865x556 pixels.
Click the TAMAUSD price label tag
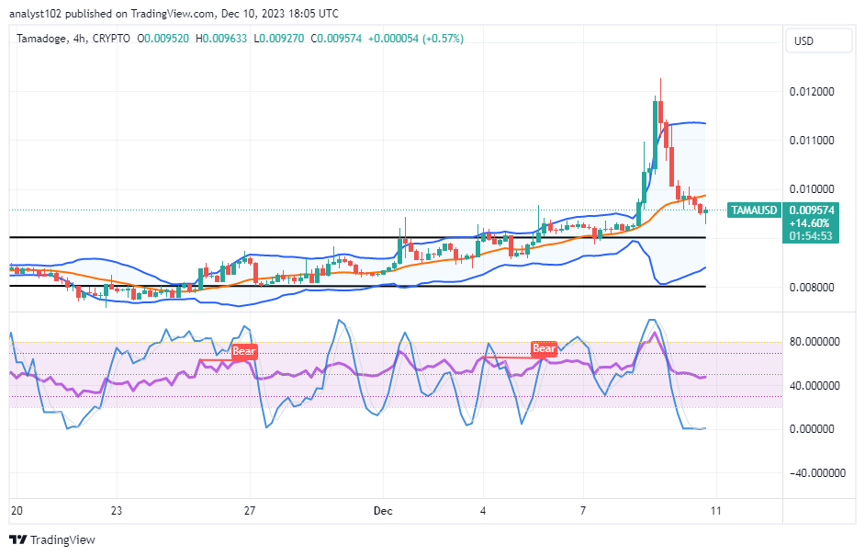click(754, 210)
